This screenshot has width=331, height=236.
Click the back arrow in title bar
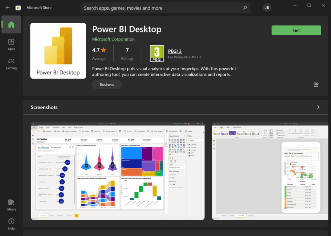pos(8,7)
